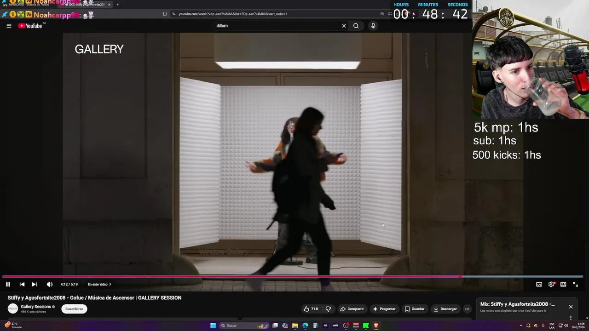Open the YouTube hamburger guide menu

(9, 26)
